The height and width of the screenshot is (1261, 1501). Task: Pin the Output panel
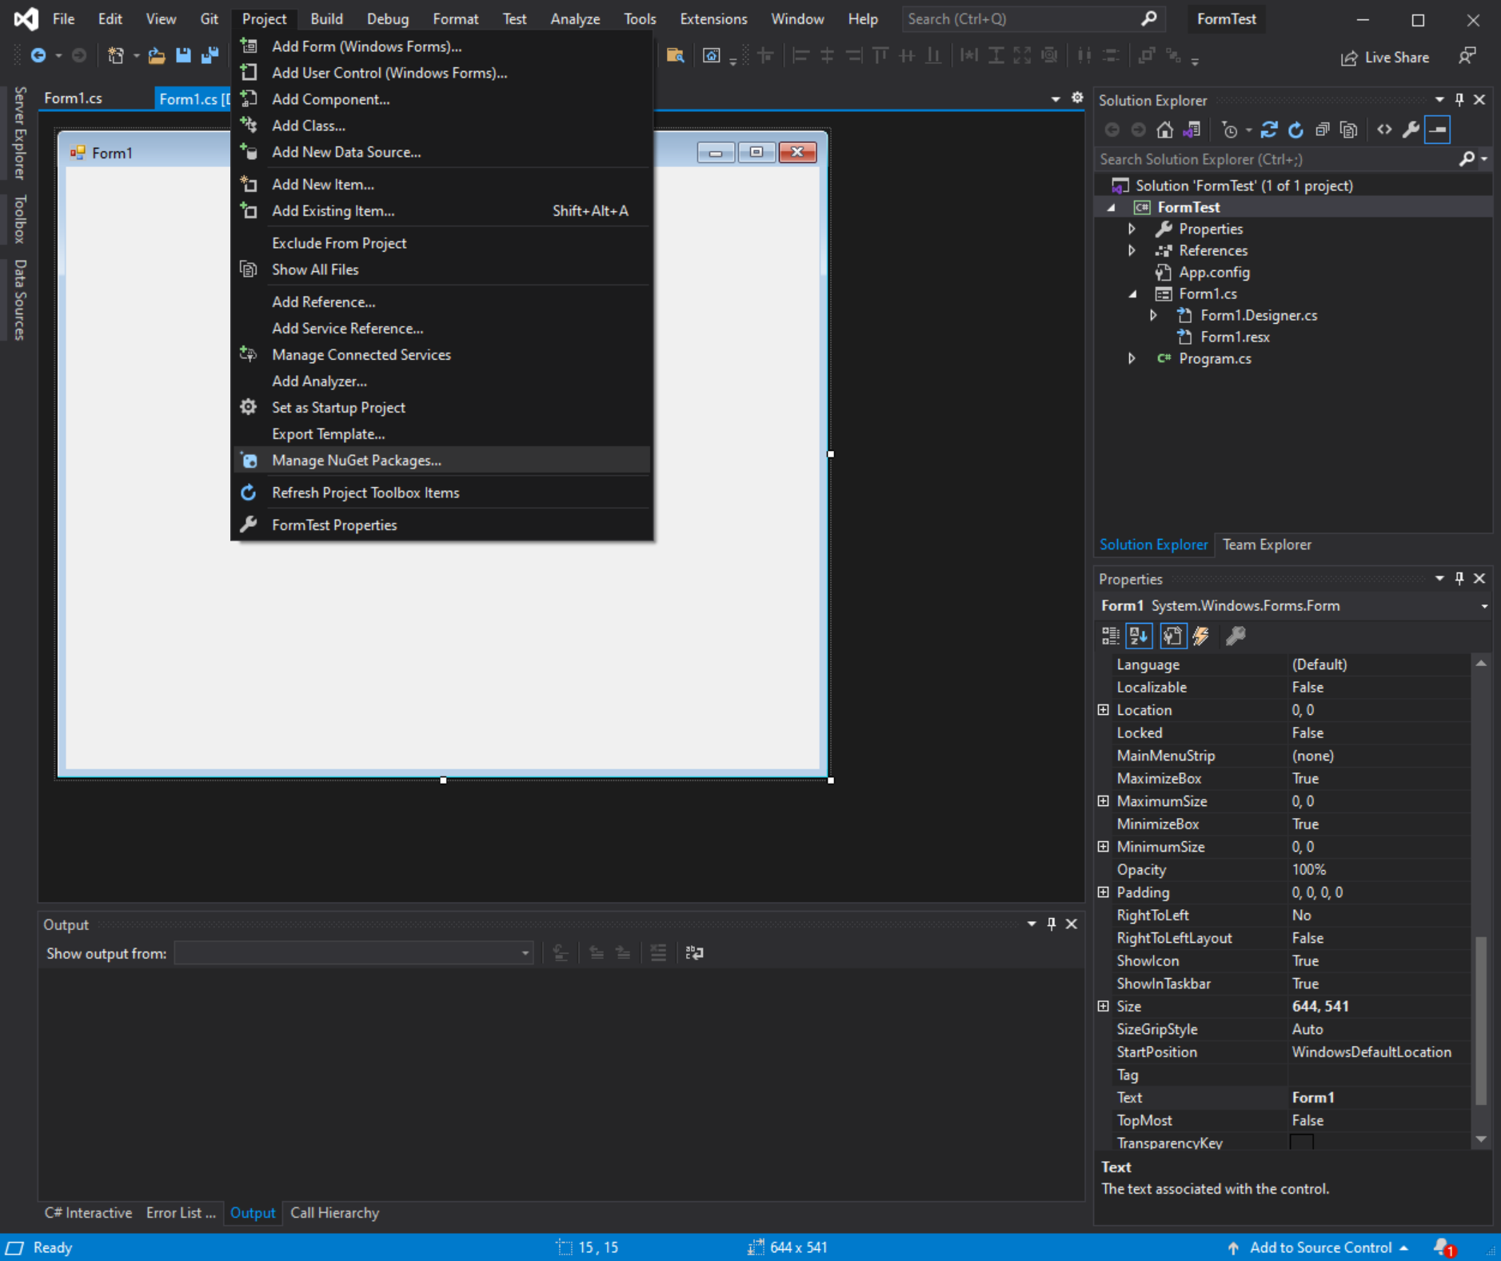click(1052, 924)
